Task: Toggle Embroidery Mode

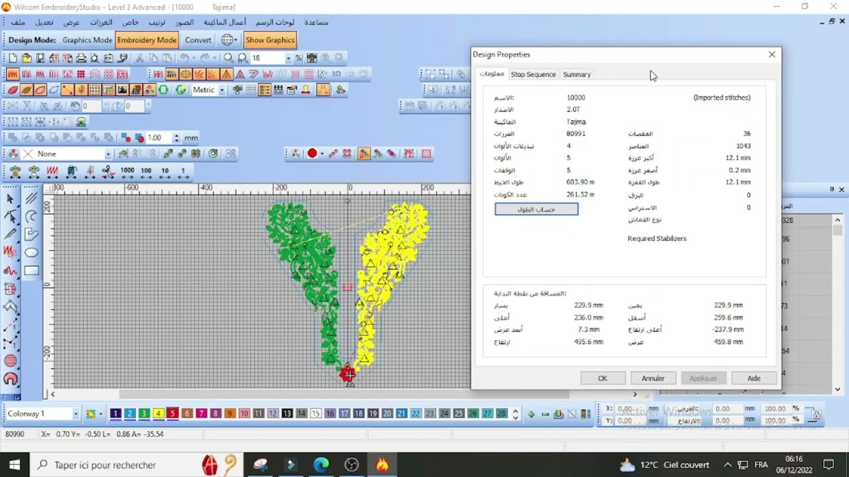Action: [147, 40]
